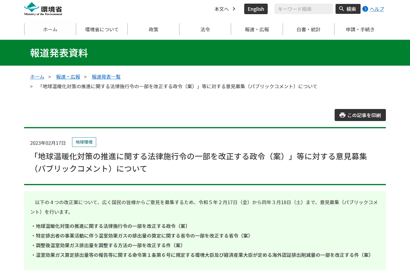The height and width of the screenshot is (277, 410).
Task: Follow the 報道発表一覧 breadcrumb link
Action: pyautogui.click(x=106, y=77)
